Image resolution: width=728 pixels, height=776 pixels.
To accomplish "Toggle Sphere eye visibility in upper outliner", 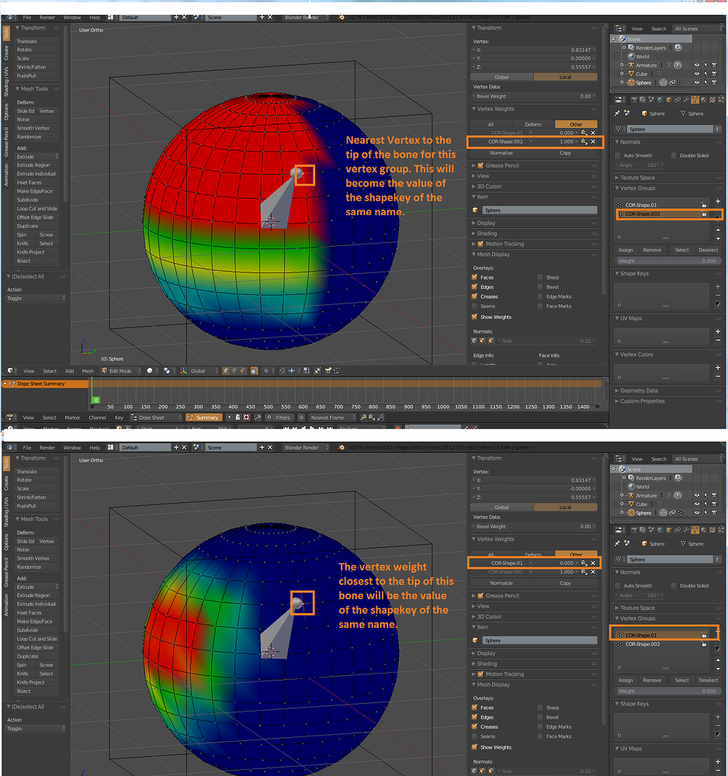I will 697,83.
